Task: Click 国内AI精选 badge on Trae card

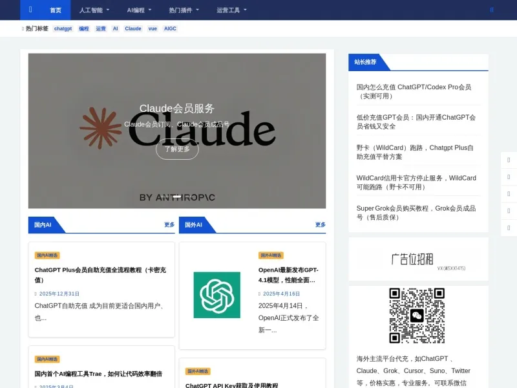Action: (x=47, y=359)
